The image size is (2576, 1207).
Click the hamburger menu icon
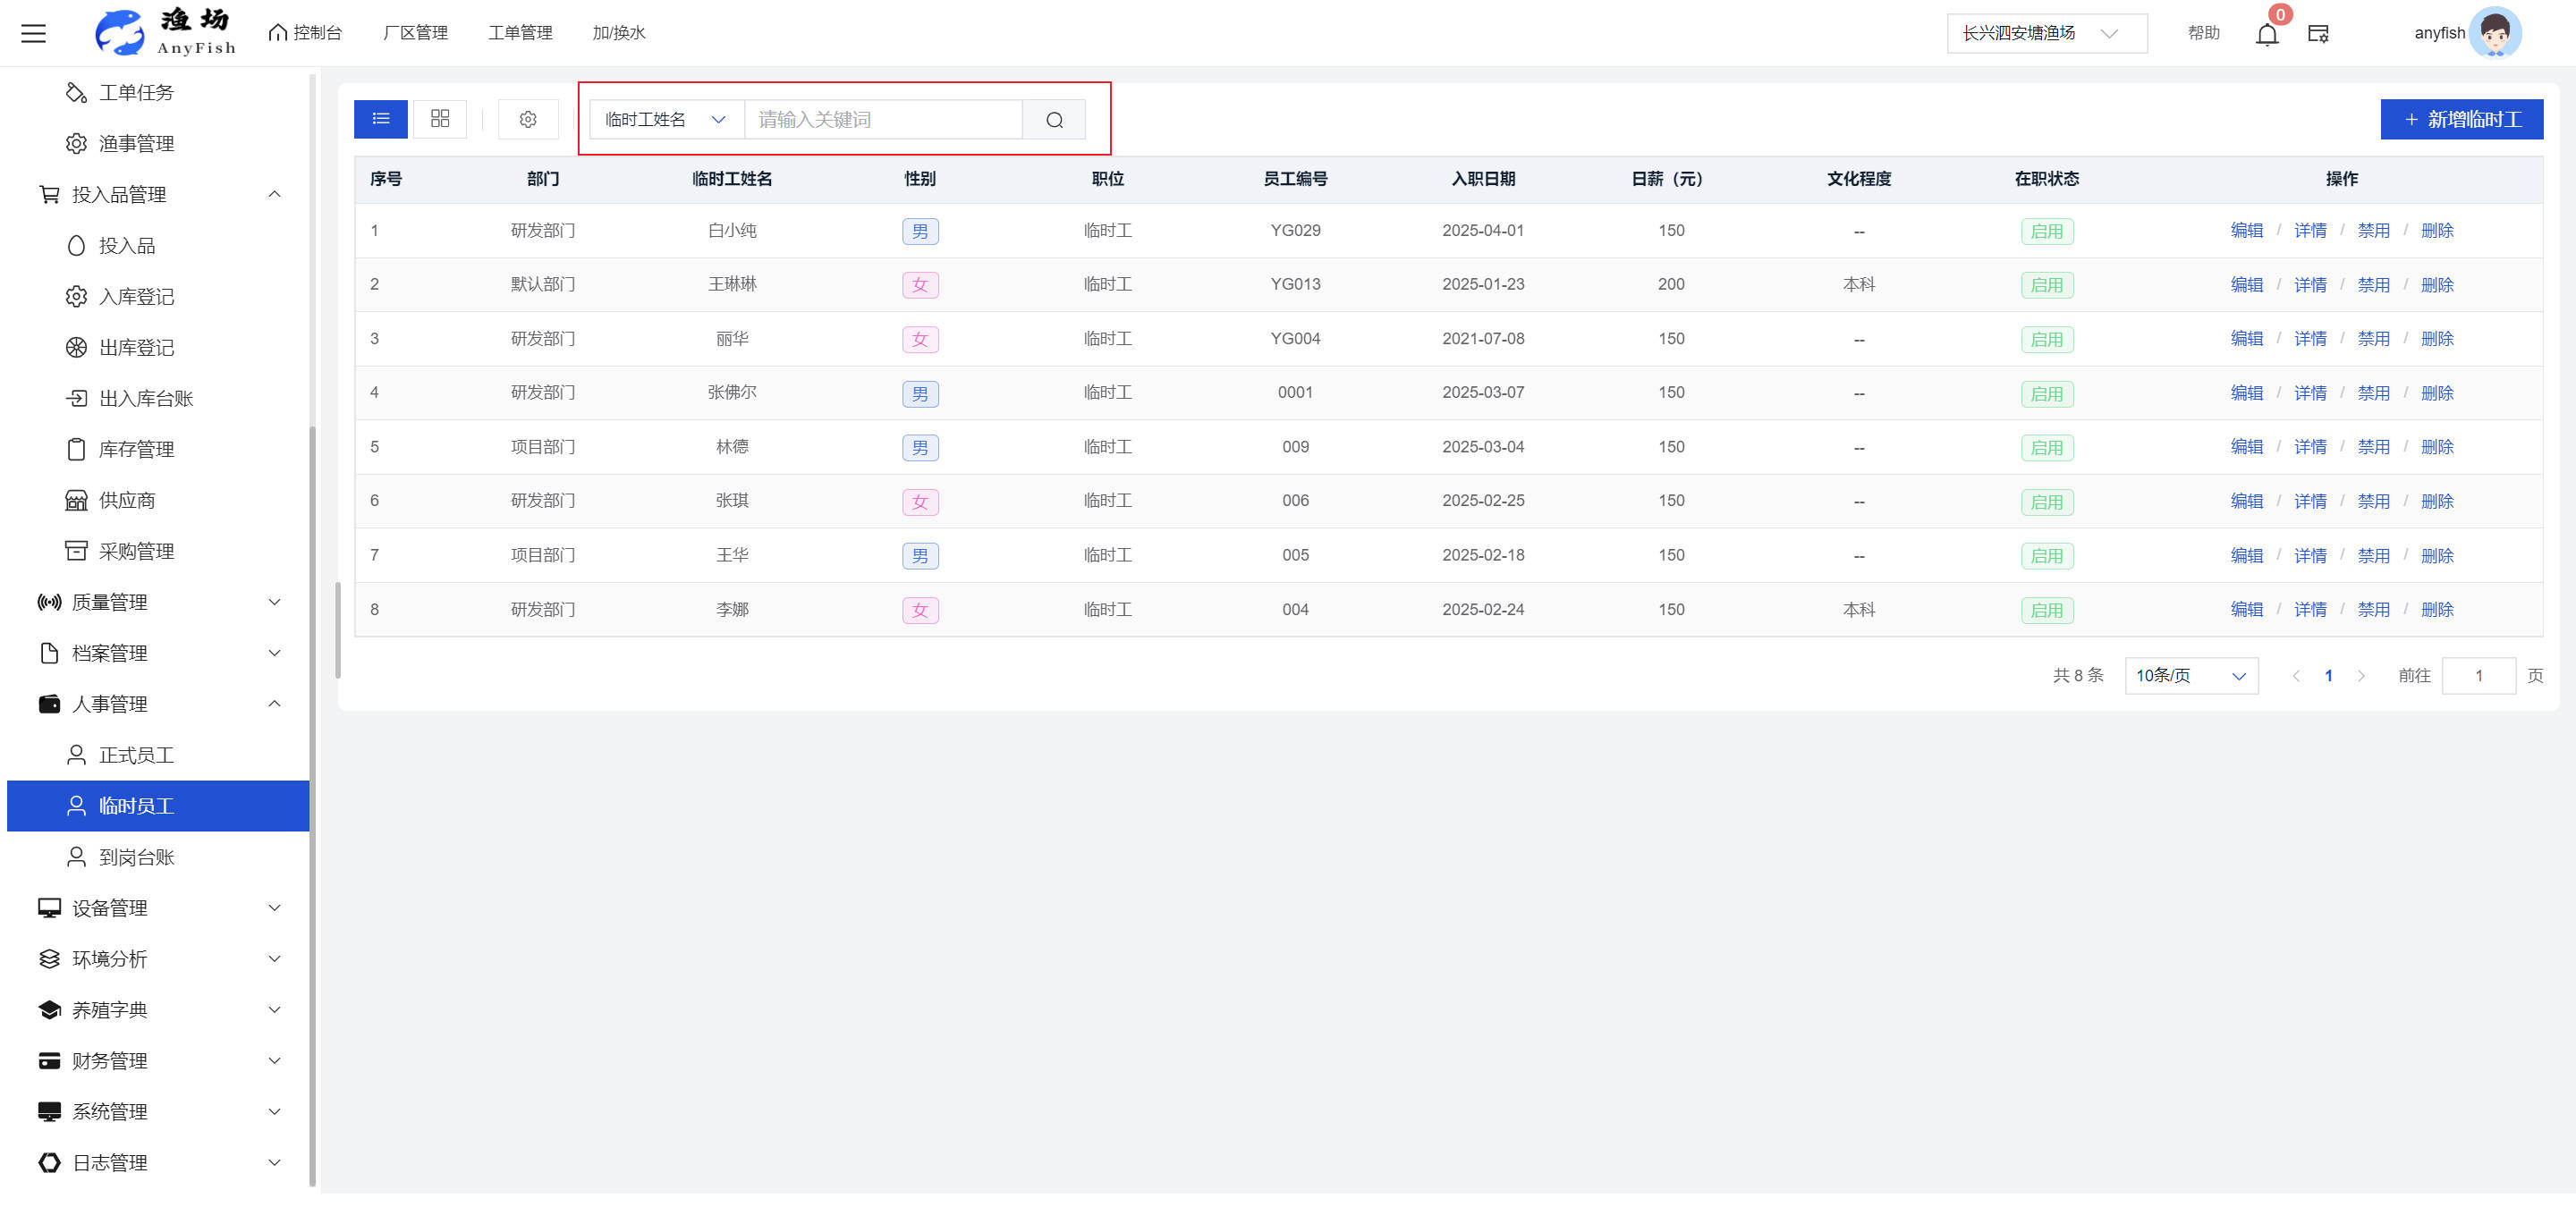pyautogui.click(x=34, y=33)
